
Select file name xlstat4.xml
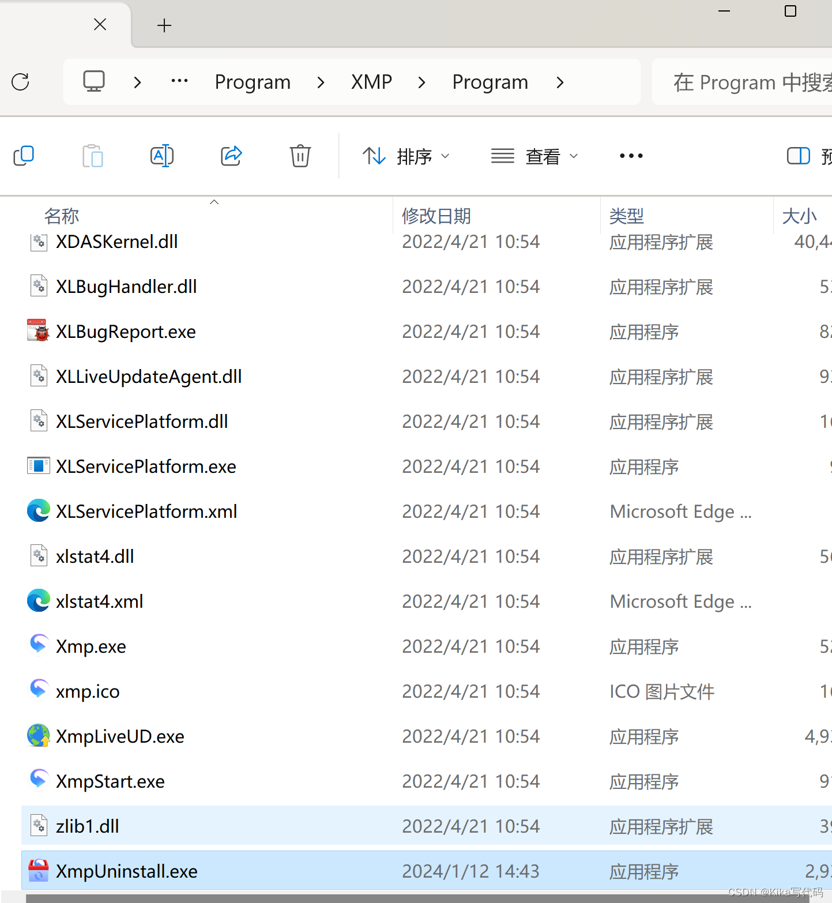(100, 601)
